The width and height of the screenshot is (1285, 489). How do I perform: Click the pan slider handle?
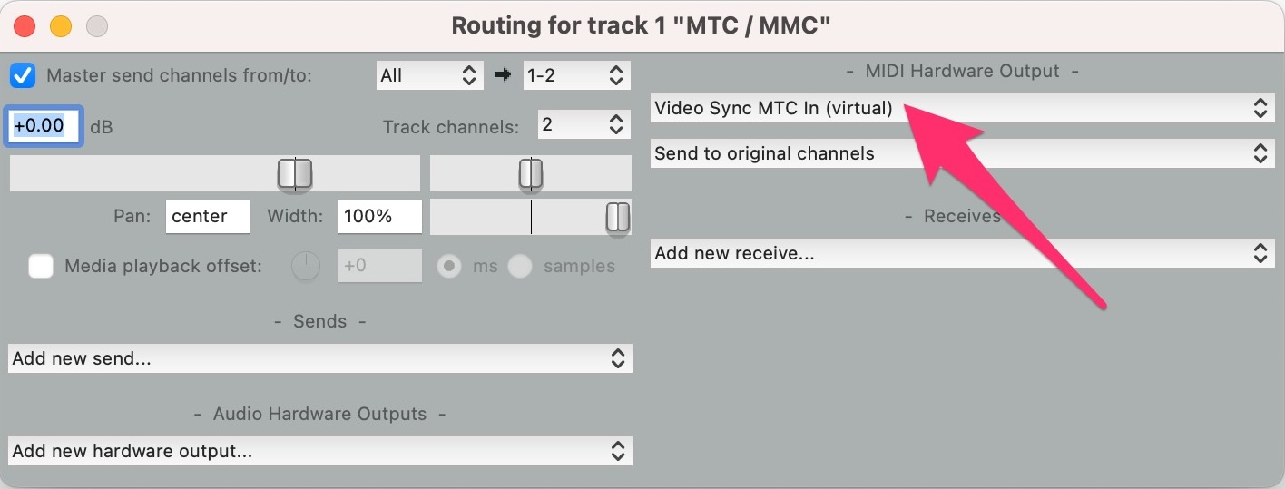tap(531, 173)
